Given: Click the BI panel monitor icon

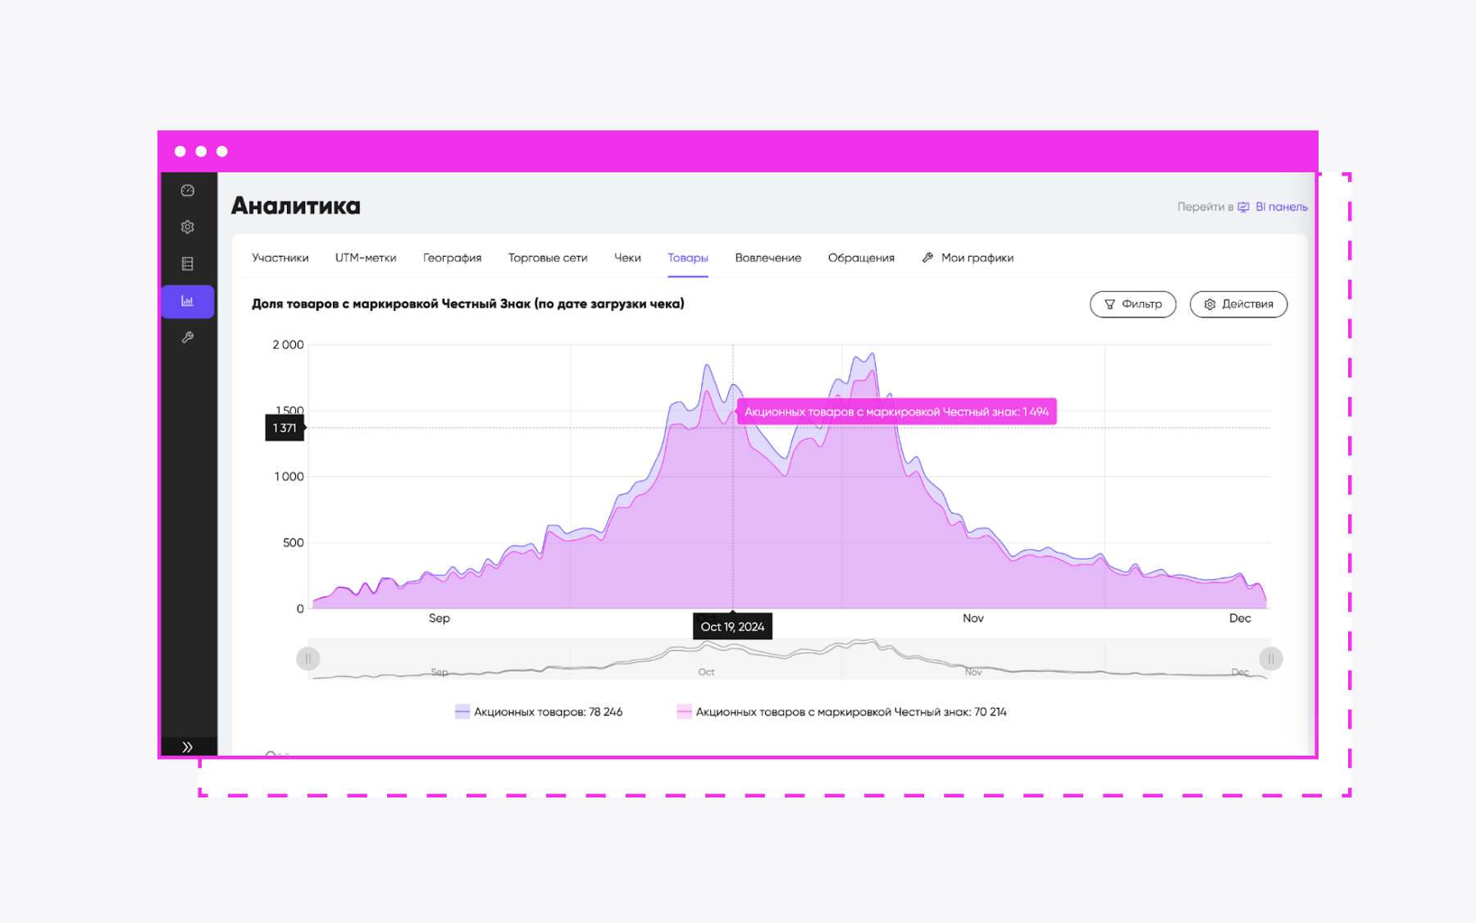Looking at the screenshot, I should tap(1243, 207).
